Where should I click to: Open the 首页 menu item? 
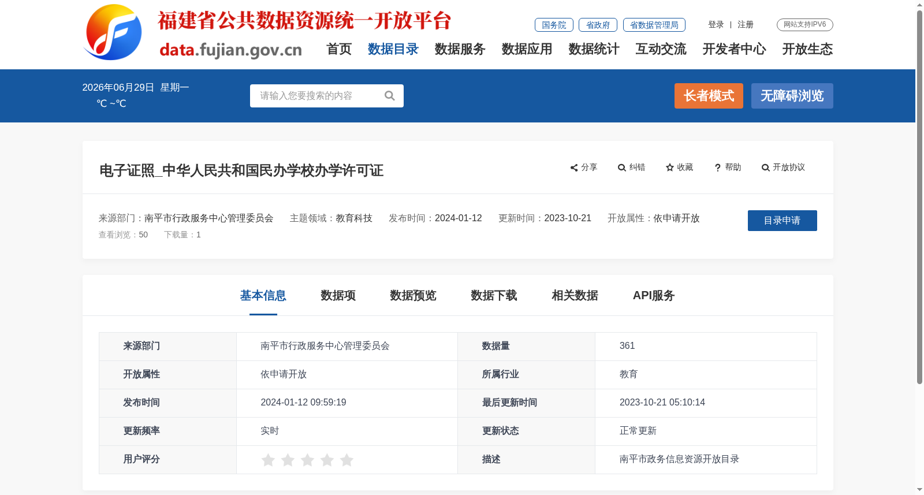[339, 49]
